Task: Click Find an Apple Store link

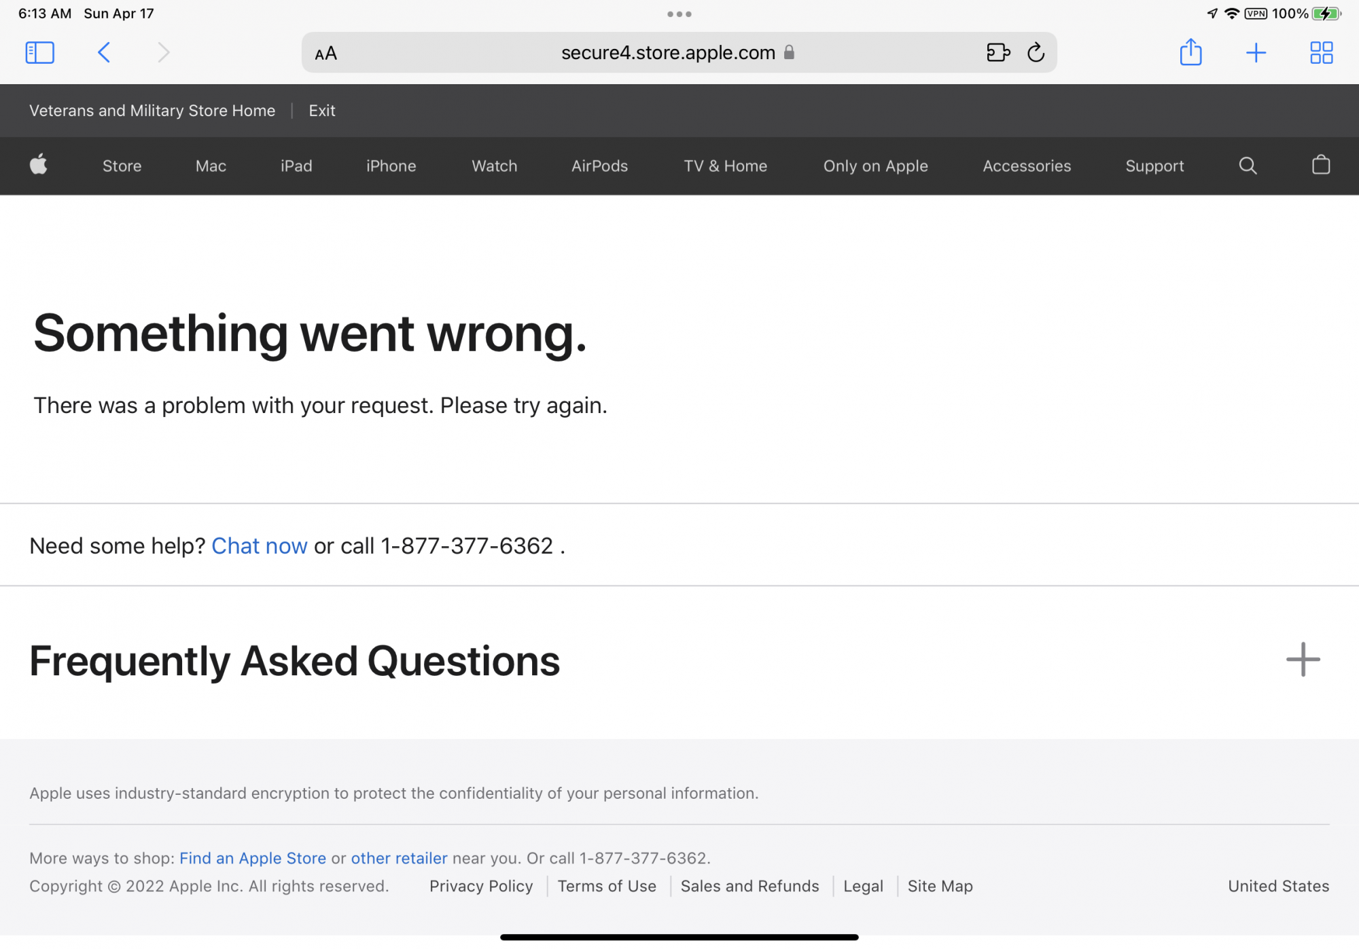Action: 252,858
